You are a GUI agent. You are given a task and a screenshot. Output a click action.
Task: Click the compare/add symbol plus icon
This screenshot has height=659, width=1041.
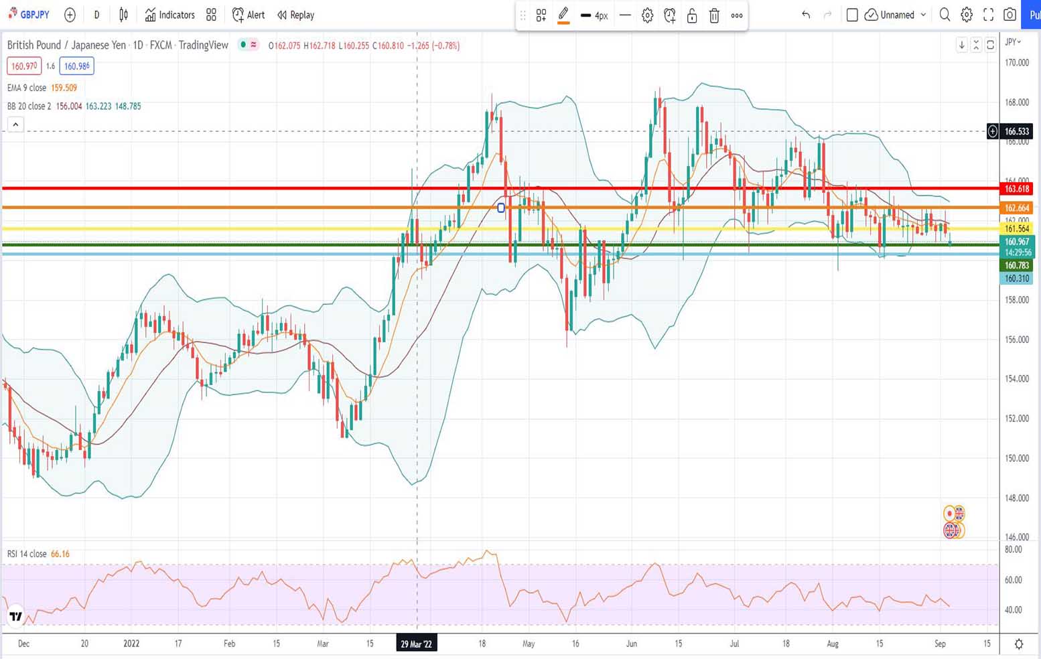click(x=70, y=15)
